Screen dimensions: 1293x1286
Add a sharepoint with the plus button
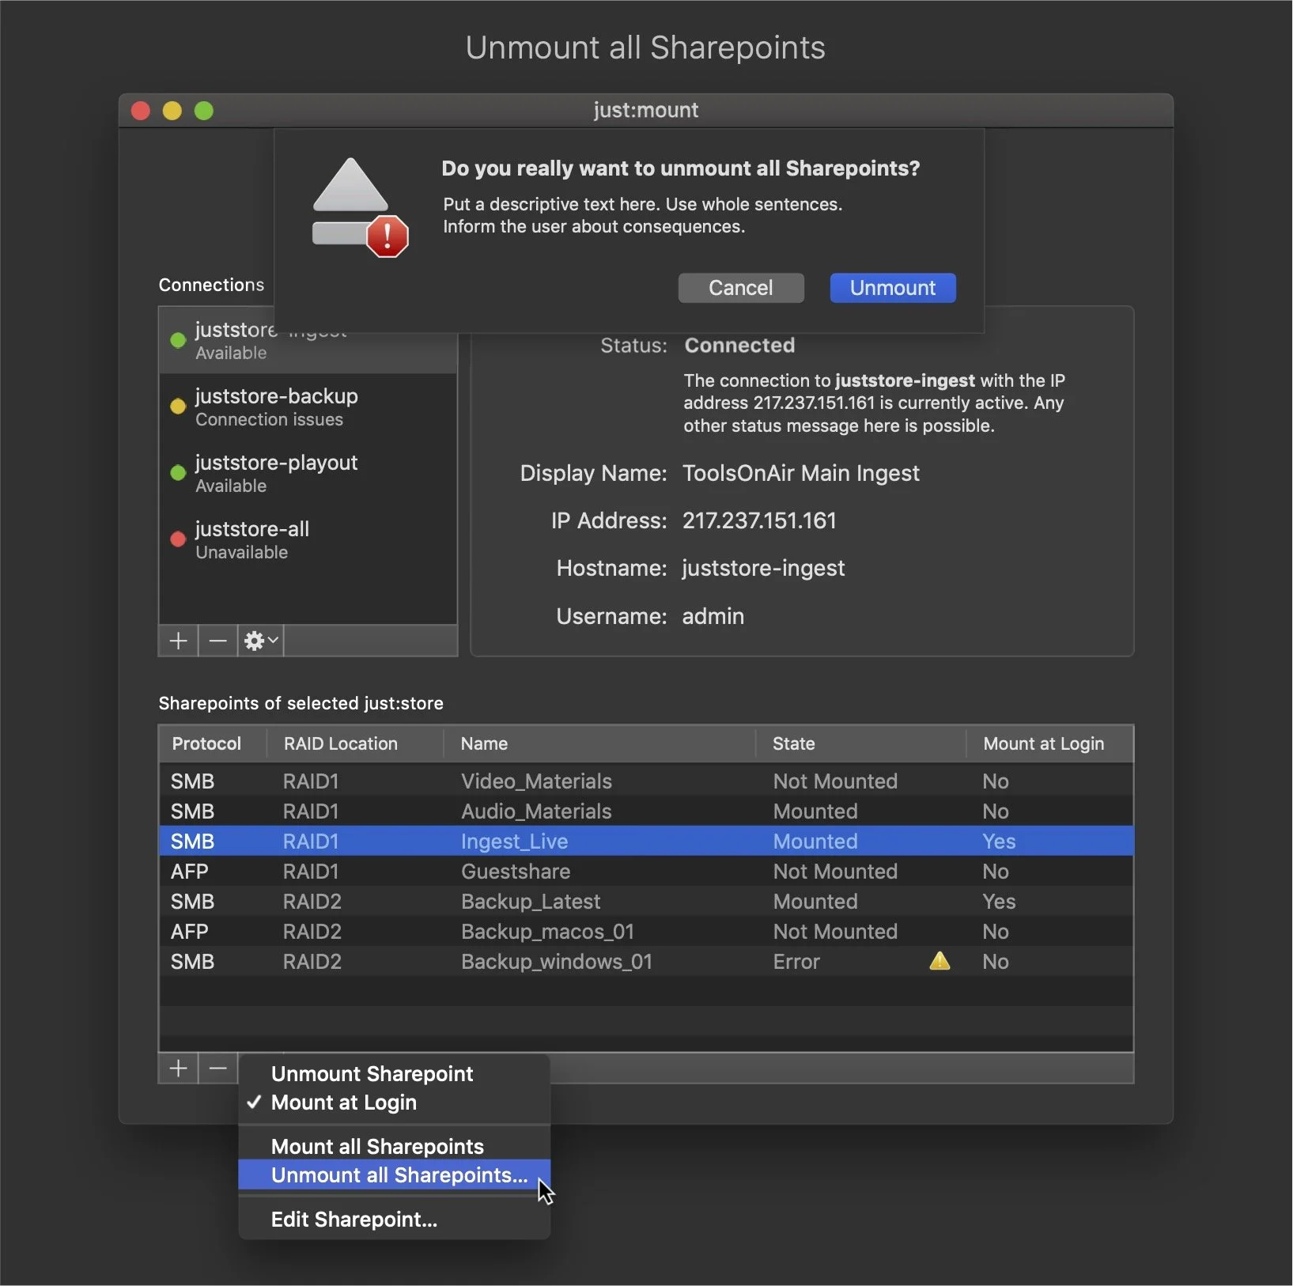click(179, 1069)
